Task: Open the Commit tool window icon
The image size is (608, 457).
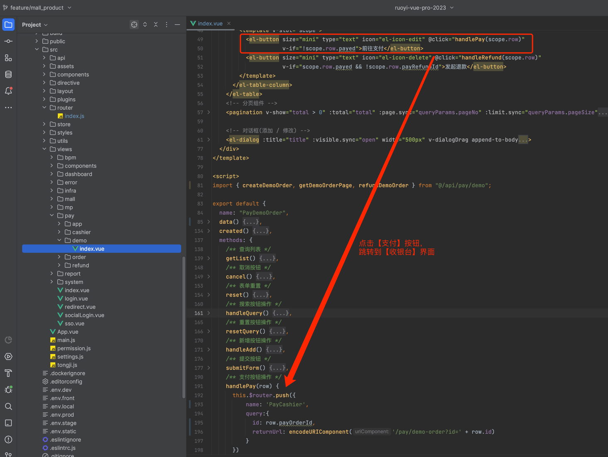Action: click(x=8, y=41)
